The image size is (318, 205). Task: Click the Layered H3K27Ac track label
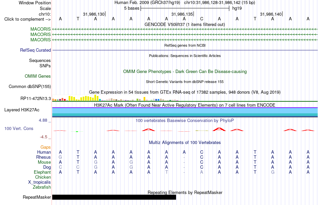tap(22, 110)
